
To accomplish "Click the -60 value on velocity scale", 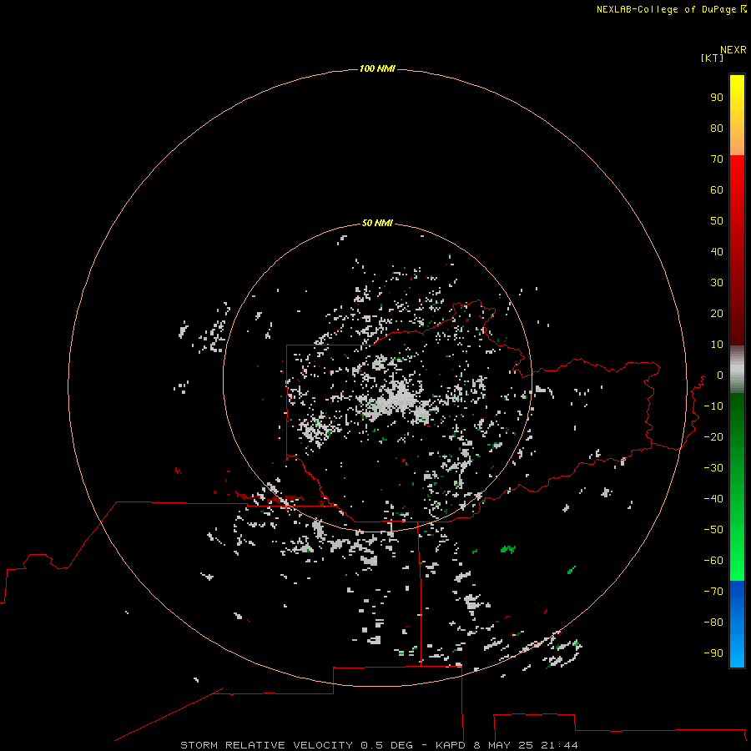I will [713, 561].
